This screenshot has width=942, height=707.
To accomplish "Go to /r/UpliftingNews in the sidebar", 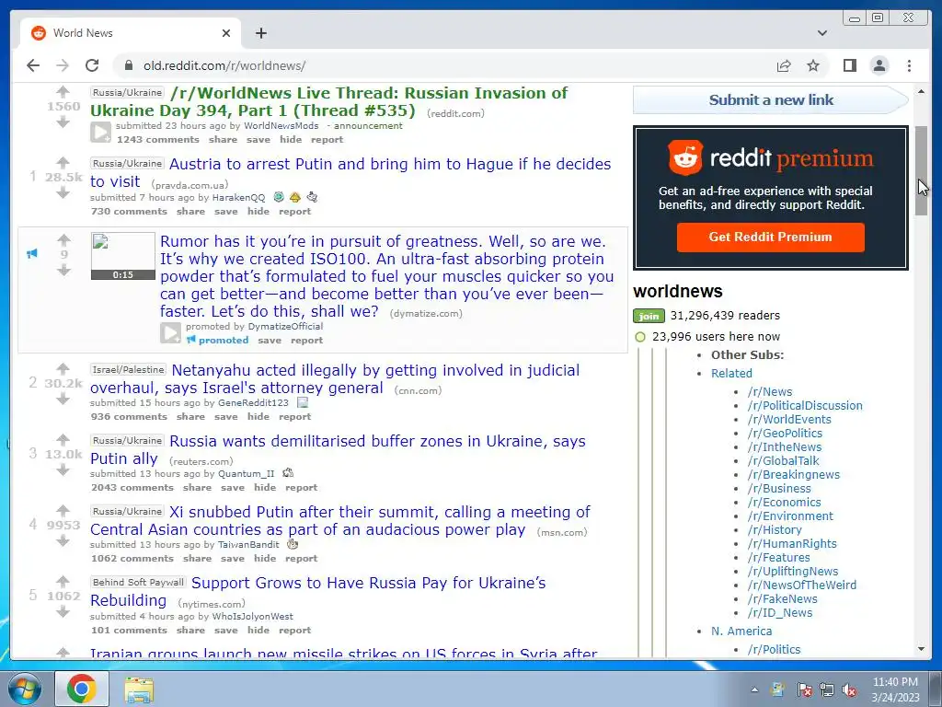I will point(793,571).
